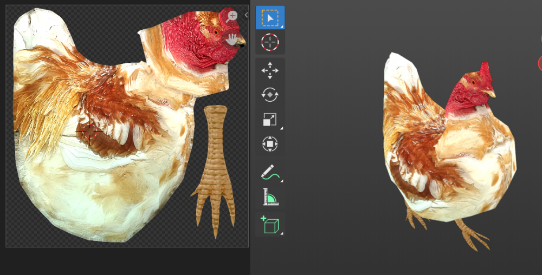Select the Annotate pencil tool
Image resolution: width=542 pixels, height=275 pixels.
tap(270, 172)
